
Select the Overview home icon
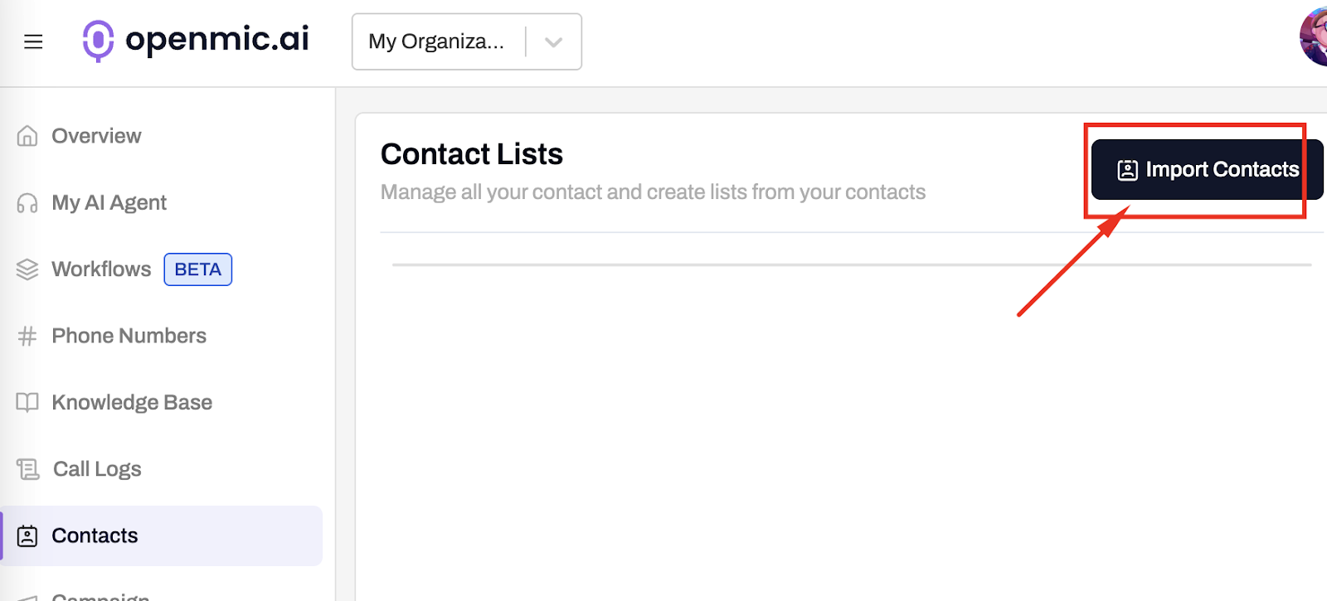(27, 135)
